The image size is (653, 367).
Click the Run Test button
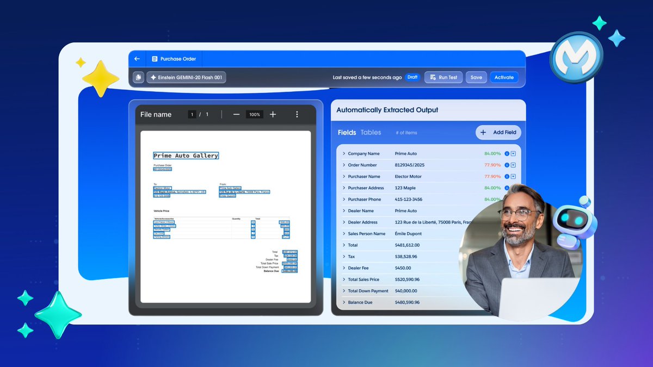click(x=443, y=77)
